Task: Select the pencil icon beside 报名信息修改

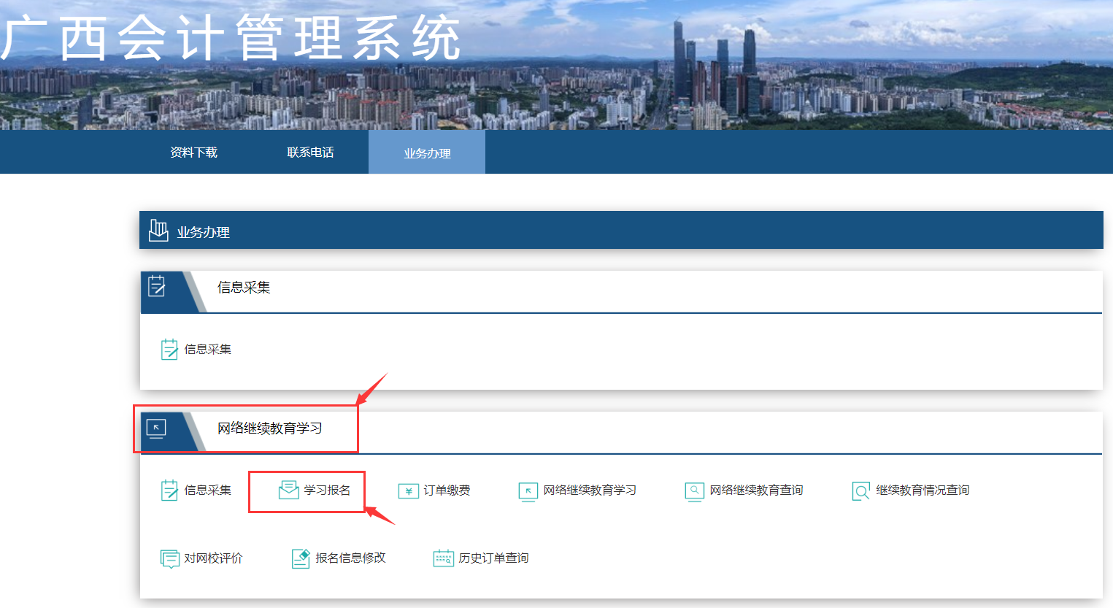Action: tap(299, 558)
